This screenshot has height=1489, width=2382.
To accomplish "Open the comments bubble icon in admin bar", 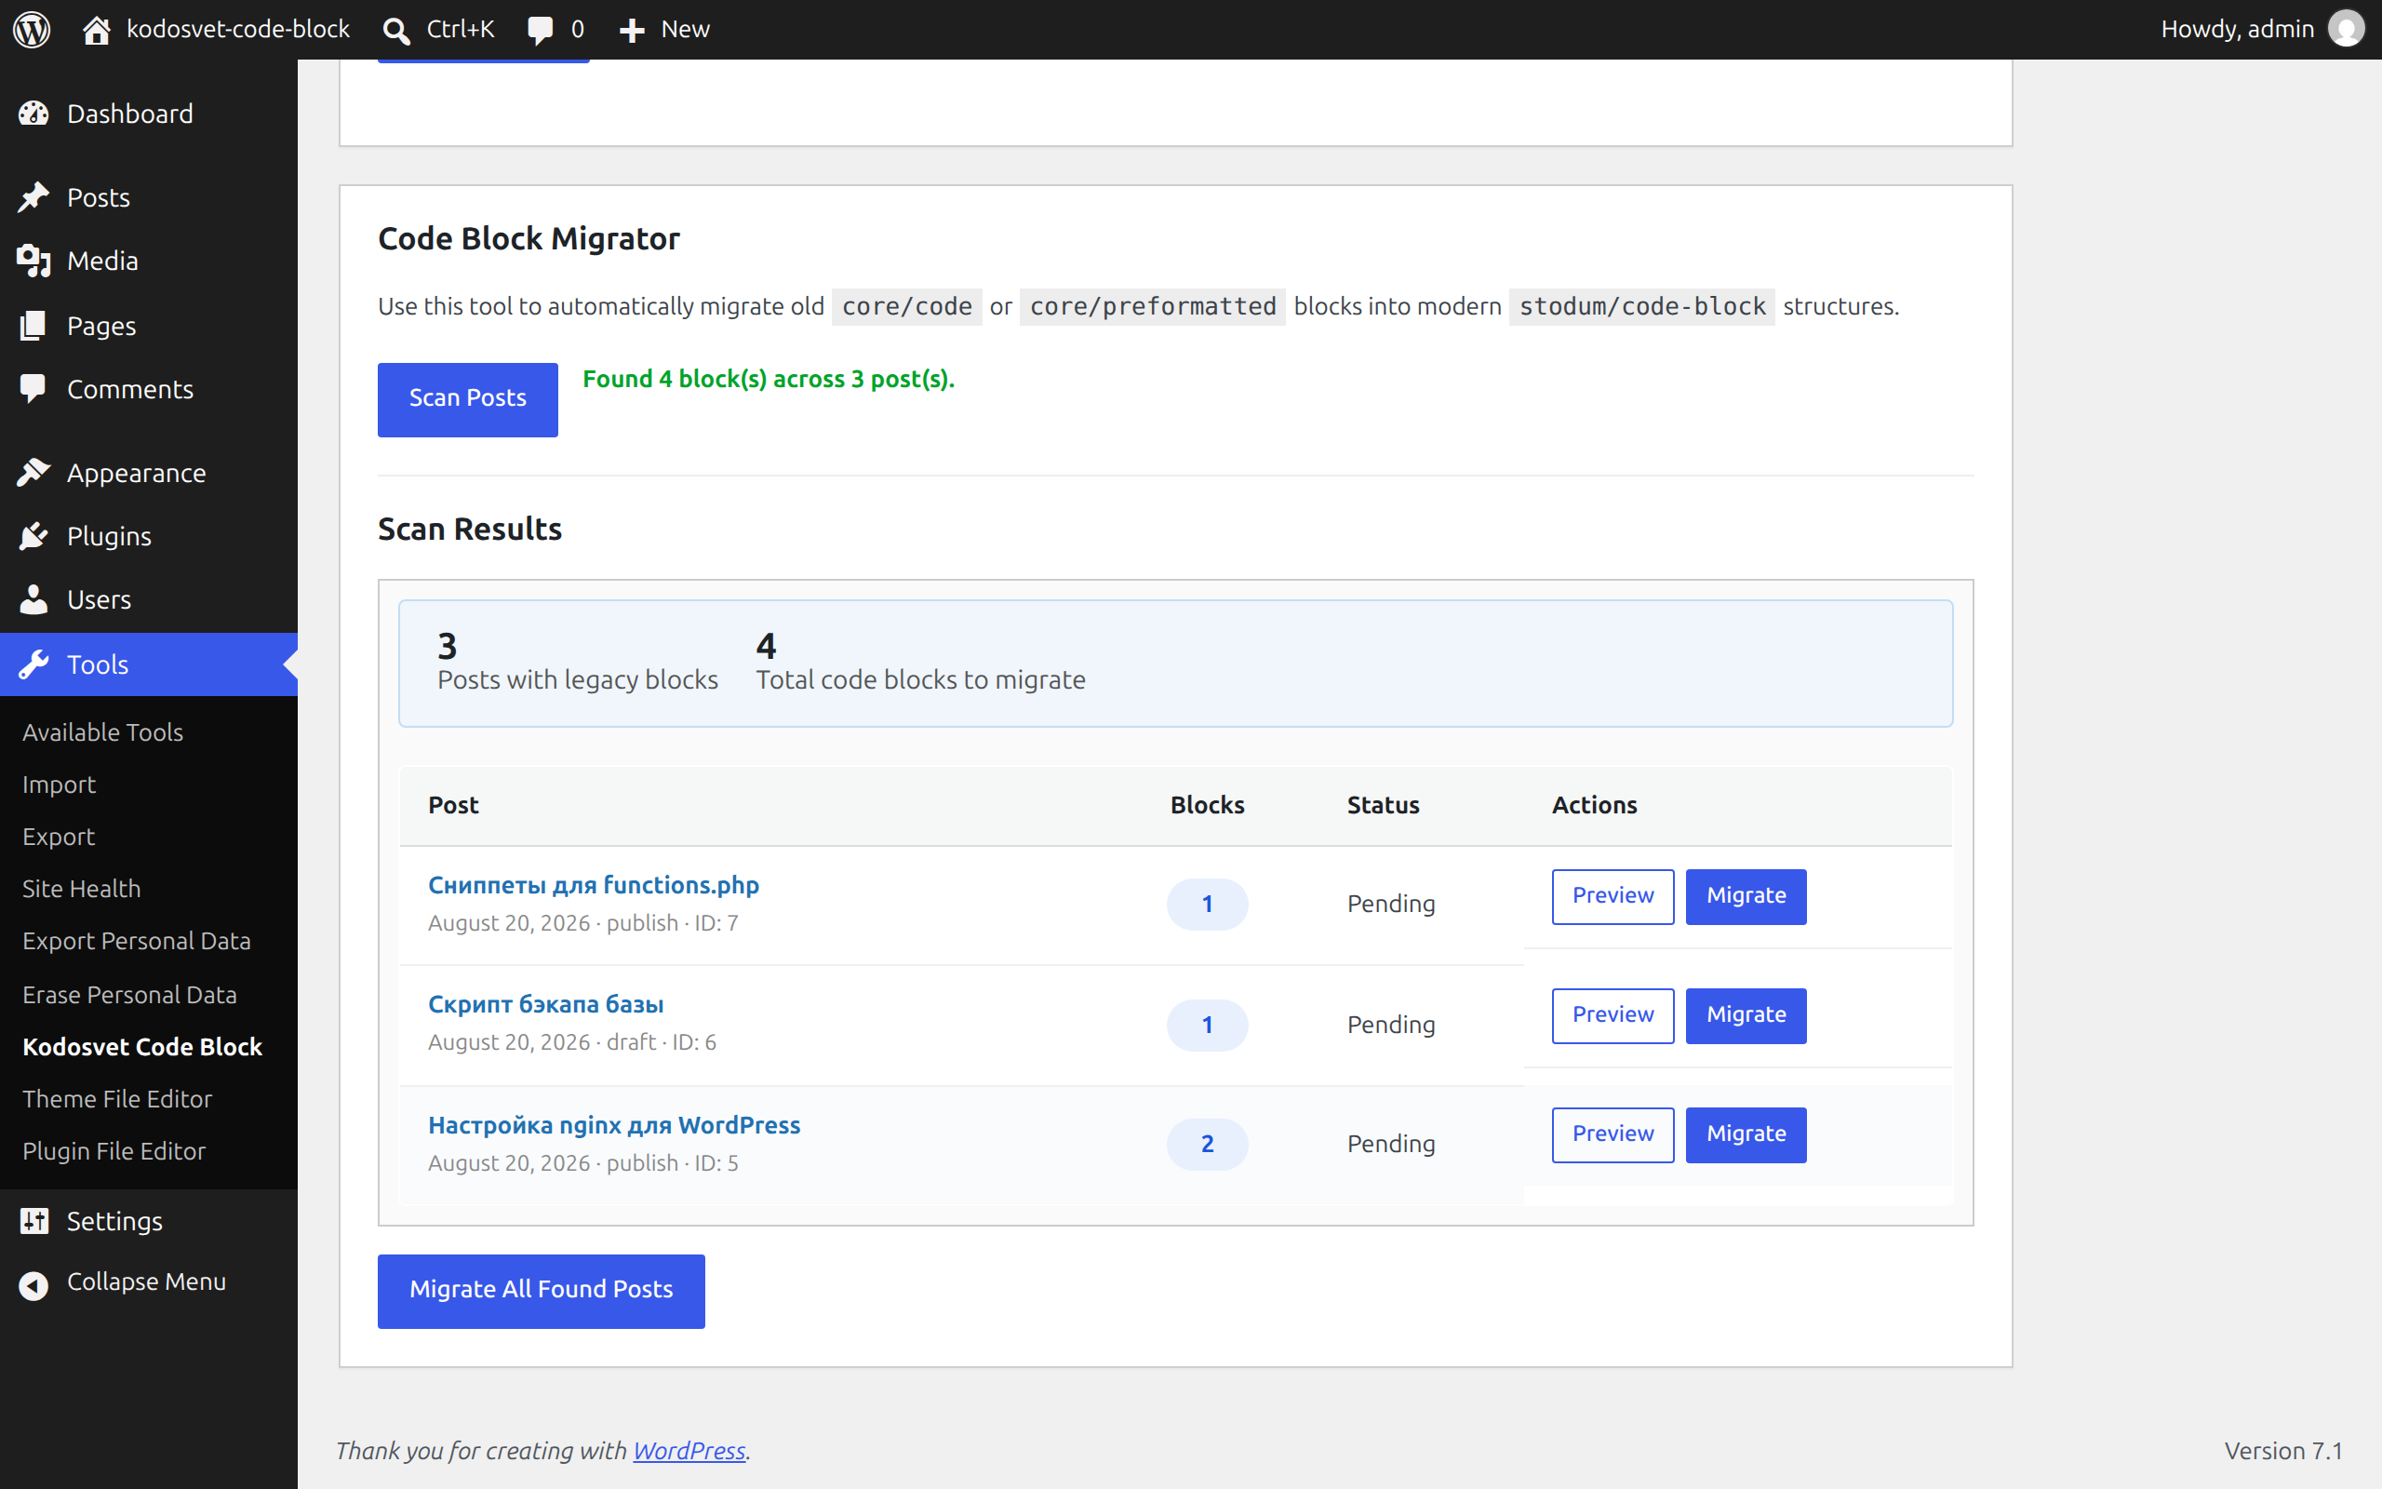I will [540, 31].
